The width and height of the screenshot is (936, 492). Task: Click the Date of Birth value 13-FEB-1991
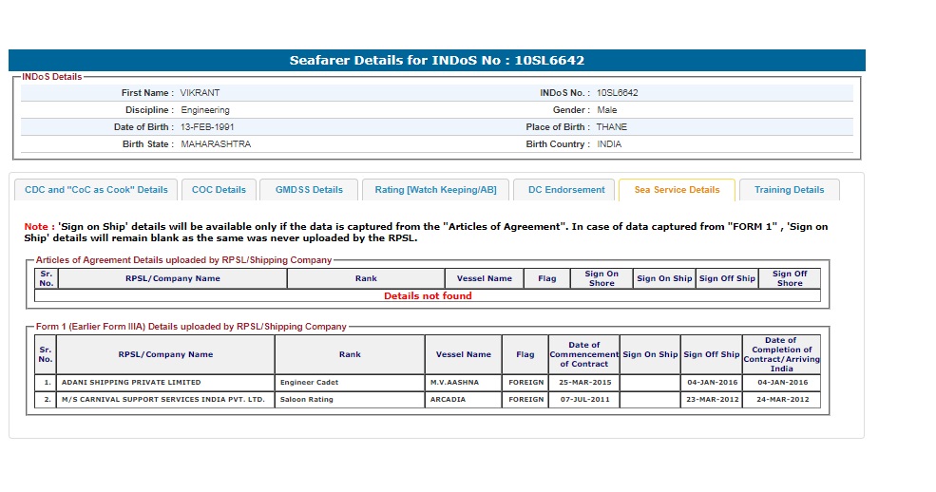pos(209,127)
